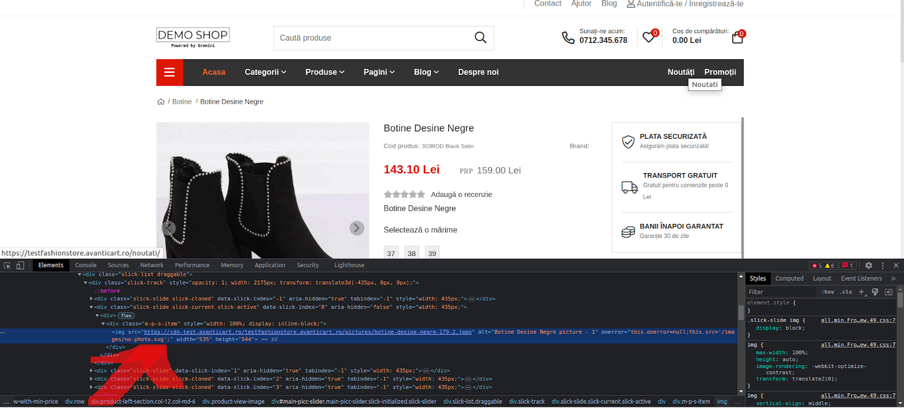Collapse the slick-list draggable div node
904x410 pixels.
[x=80, y=275]
